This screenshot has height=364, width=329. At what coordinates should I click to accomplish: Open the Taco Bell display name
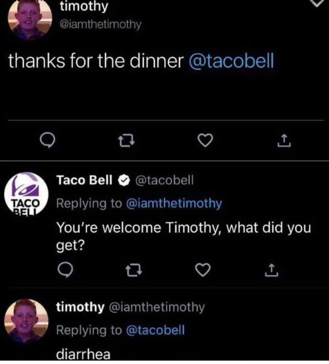(x=84, y=180)
